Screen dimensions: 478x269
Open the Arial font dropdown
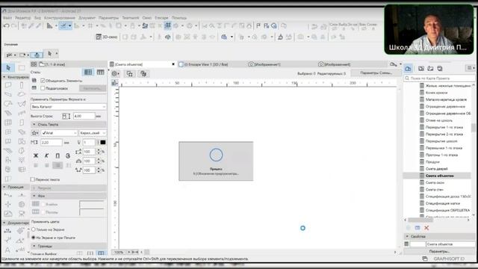point(59,133)
